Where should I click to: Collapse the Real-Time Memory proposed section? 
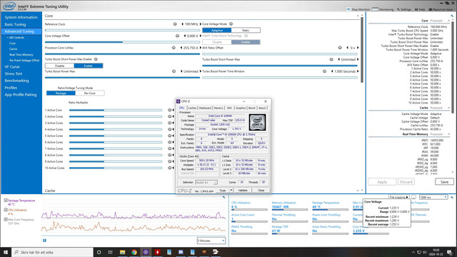(x=449, y=134)
